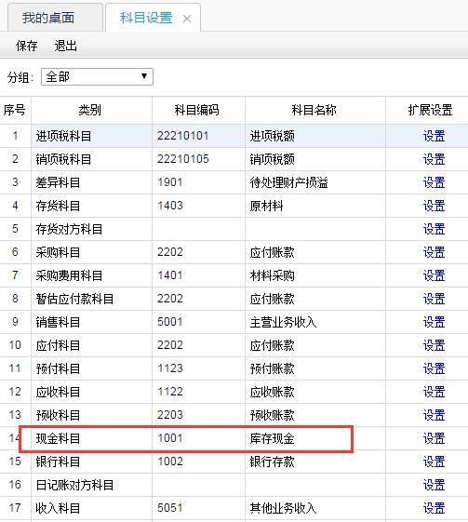Open the 分组 dropdown showing 全部
Viewport: 468px width, 522px height.
coord(97,77)
